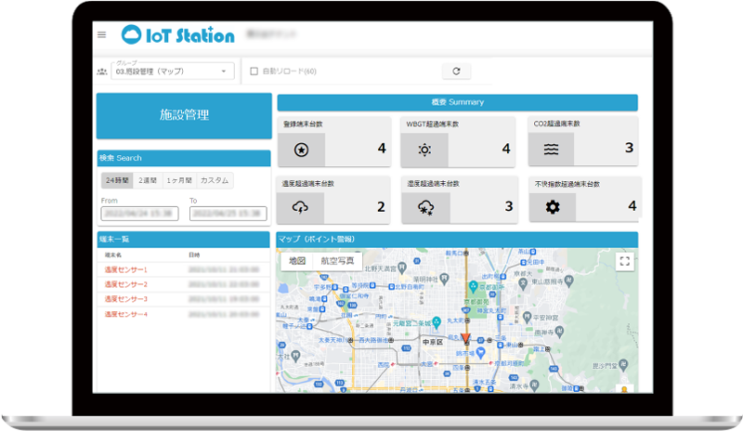Image resolution: width=743 pixels, height=431 pixels.
Task: Select the 2週間 time range tab
Action: [x=147, y=180]
